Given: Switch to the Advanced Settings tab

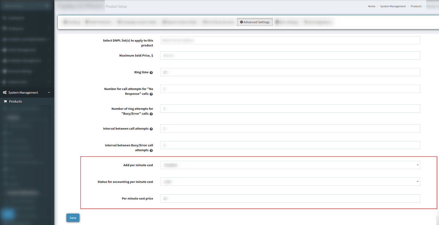Looking at the screenshot, I should tap(255, 22).
